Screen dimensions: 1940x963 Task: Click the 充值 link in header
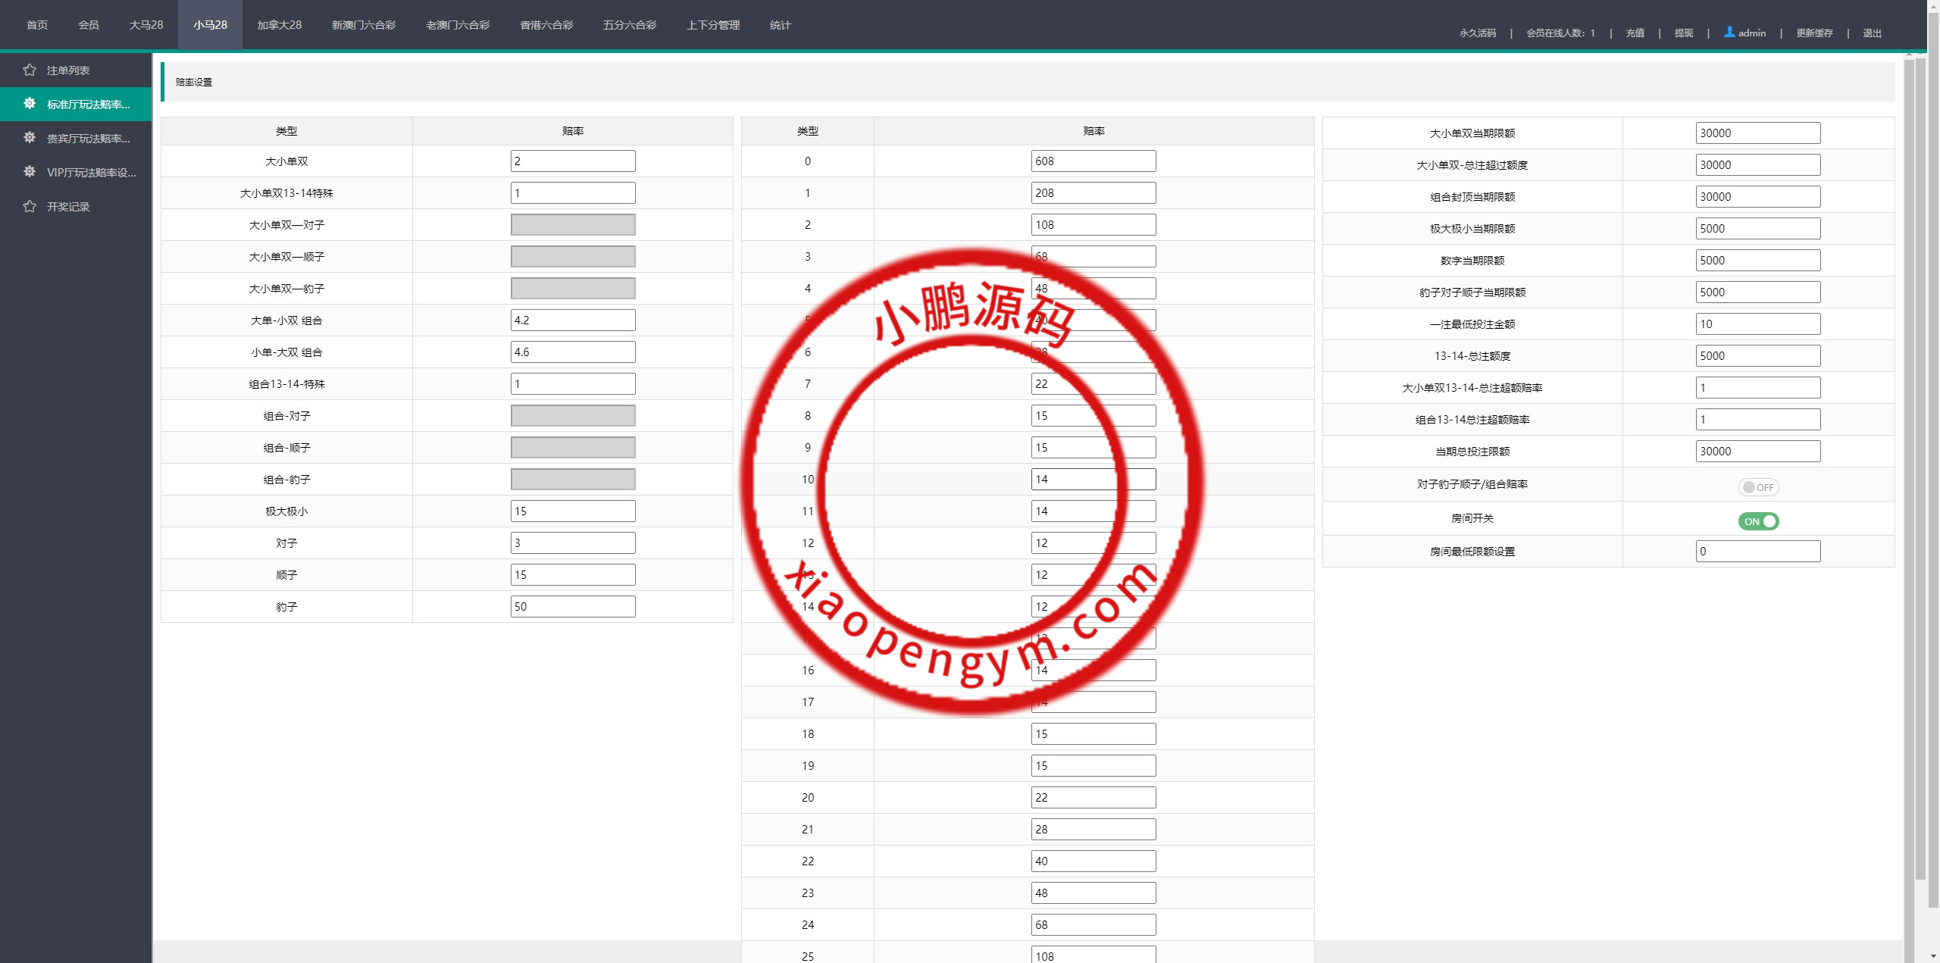pyautogui.click(x=1635, y=33)
